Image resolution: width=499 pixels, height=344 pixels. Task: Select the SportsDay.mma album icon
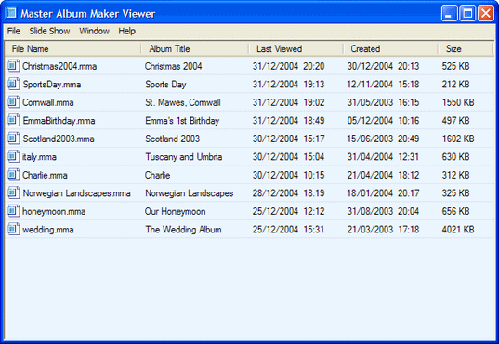click(14, 84)
